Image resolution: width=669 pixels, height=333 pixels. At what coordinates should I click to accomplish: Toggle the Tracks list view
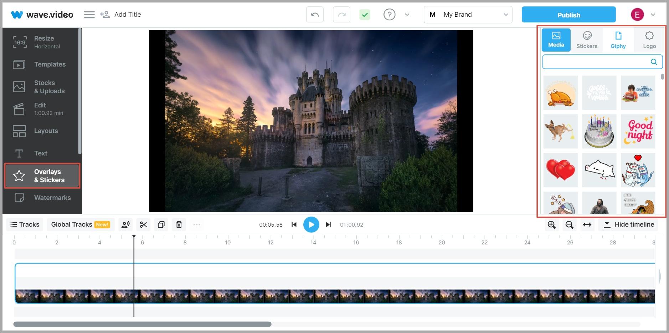tap(25, 224)
